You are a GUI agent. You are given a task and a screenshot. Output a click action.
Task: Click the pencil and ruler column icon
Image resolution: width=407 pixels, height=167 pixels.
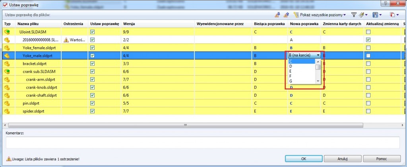[x=362, y=15]
